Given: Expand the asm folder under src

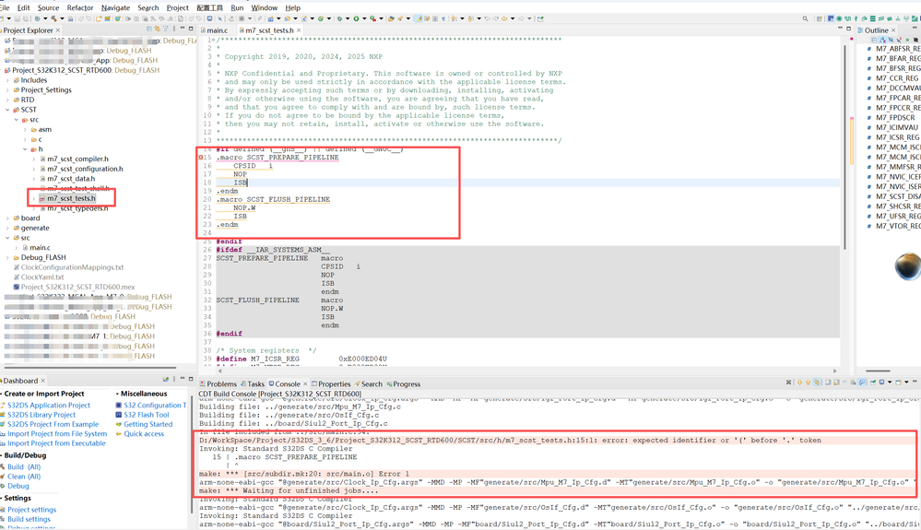Looking at the screenshot, I should click(x=25, y=130).
